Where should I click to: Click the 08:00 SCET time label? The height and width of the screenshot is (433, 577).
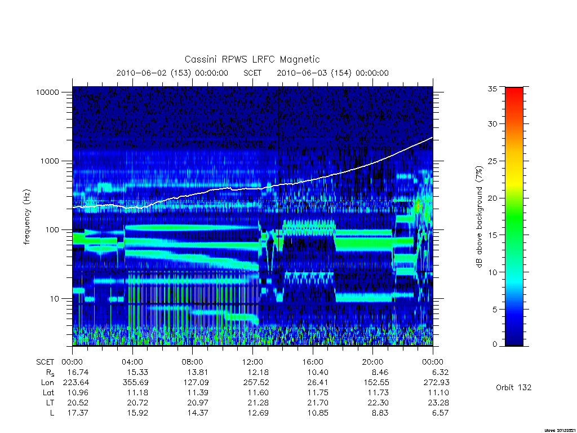[x=193, y=362]
